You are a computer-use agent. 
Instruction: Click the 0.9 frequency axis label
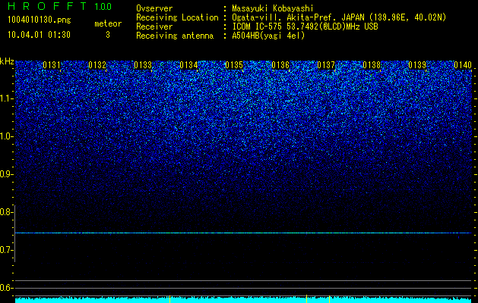coord(5,174)
